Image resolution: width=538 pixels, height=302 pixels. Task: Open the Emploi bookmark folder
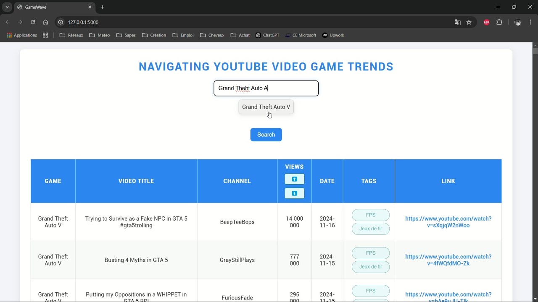click(183, 35)
